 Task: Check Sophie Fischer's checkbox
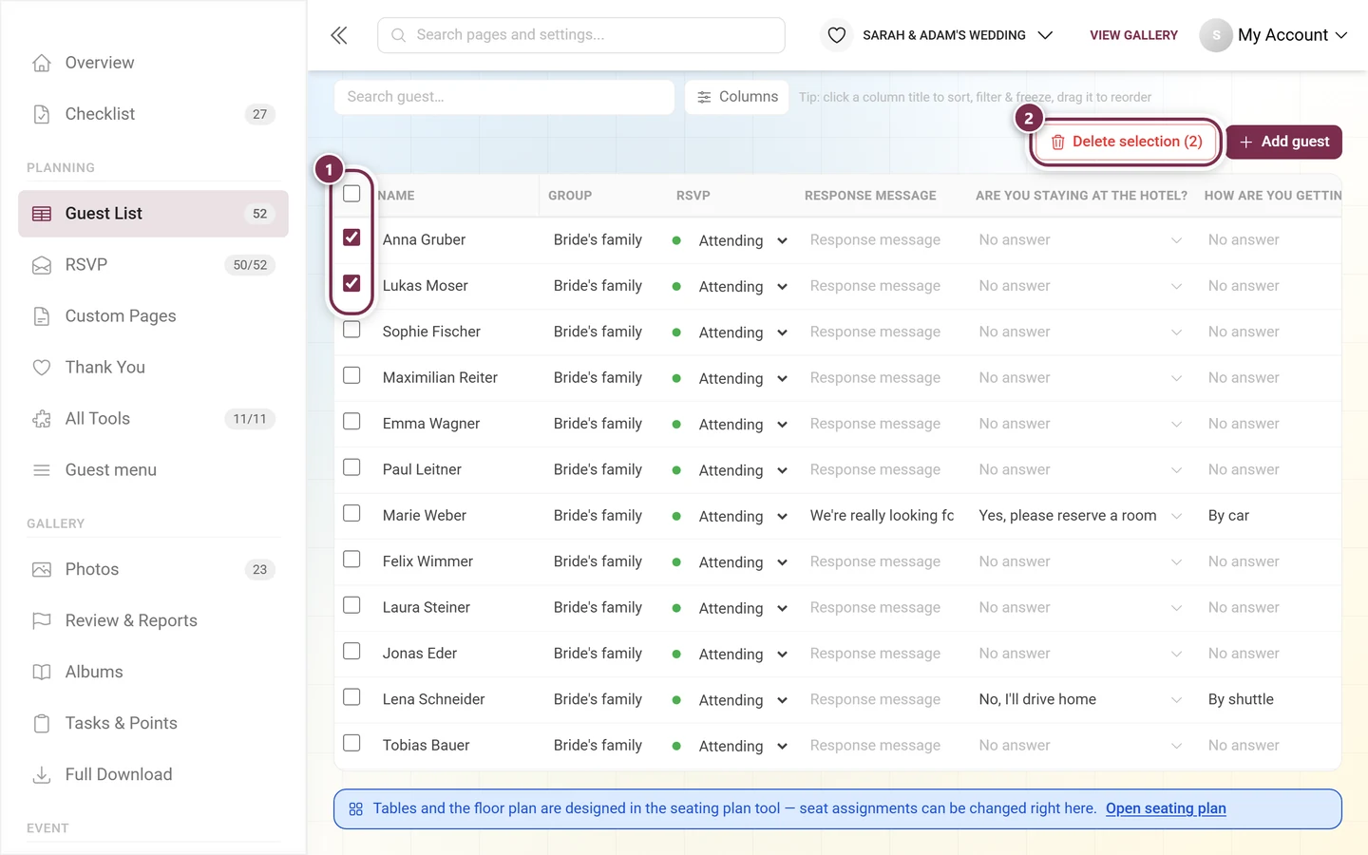pos(351,330)
